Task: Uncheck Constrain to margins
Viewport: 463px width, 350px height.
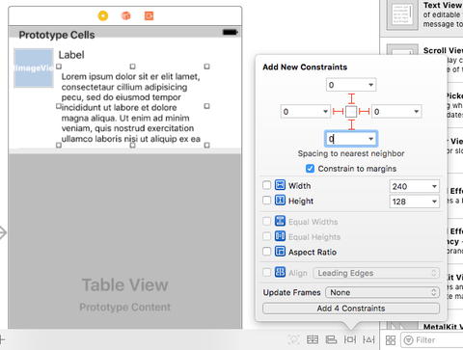Action: pos(310,169)
